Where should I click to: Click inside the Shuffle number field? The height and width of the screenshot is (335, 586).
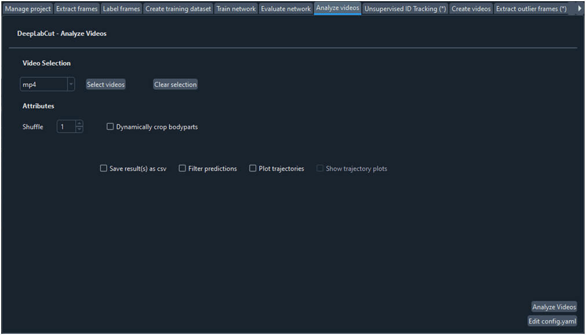click(x=65, y=127)
